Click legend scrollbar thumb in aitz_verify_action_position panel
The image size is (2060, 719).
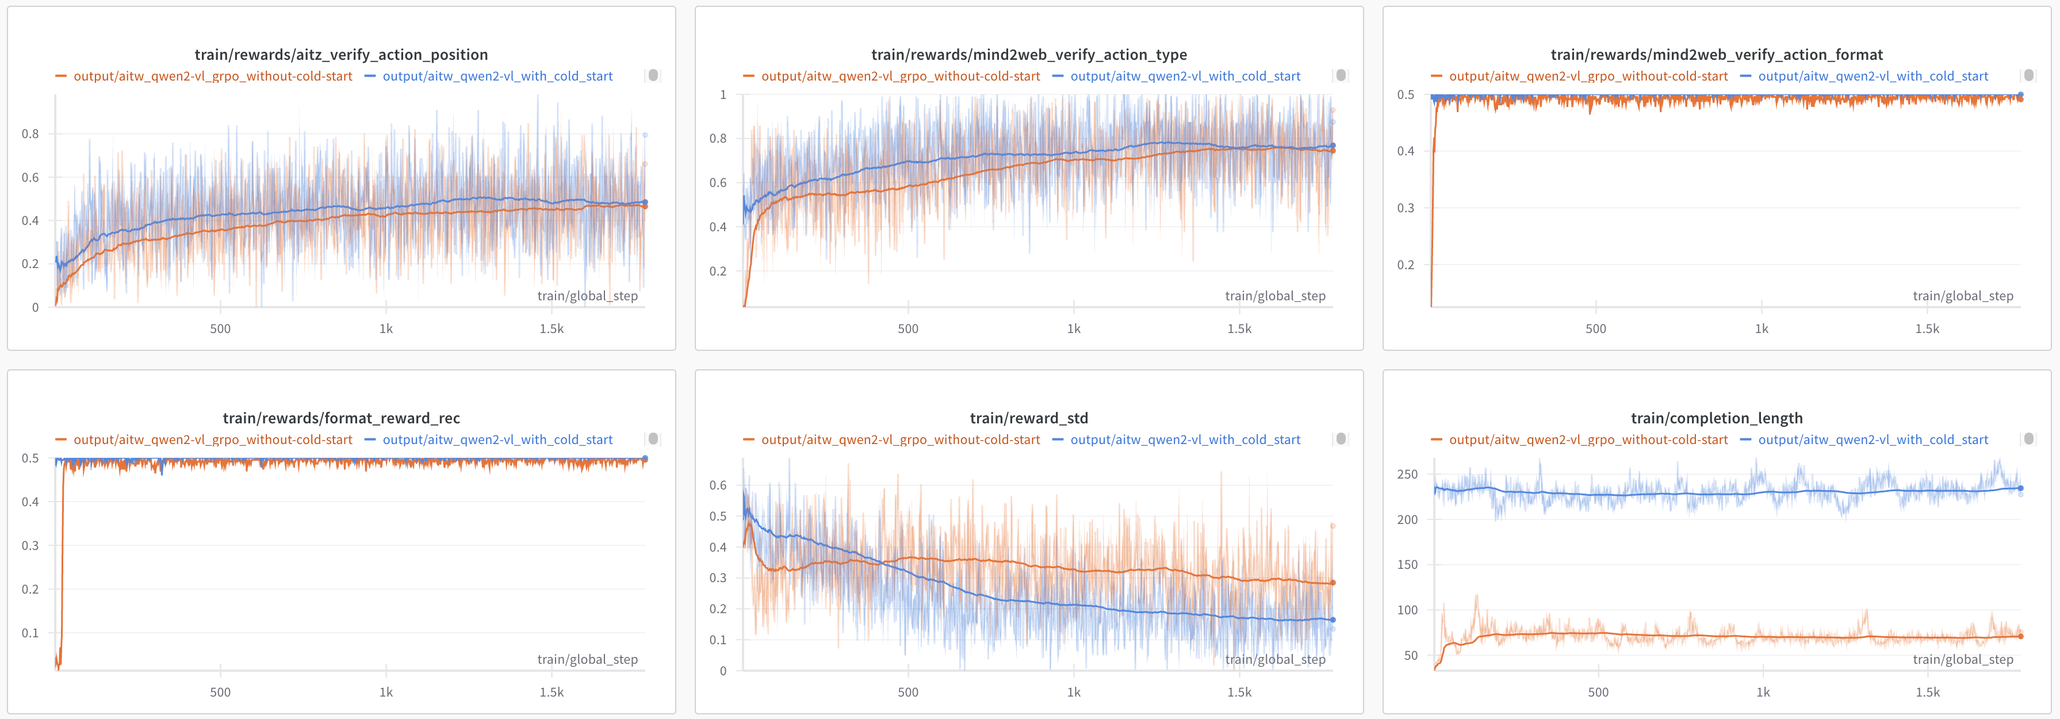point(653,75)
